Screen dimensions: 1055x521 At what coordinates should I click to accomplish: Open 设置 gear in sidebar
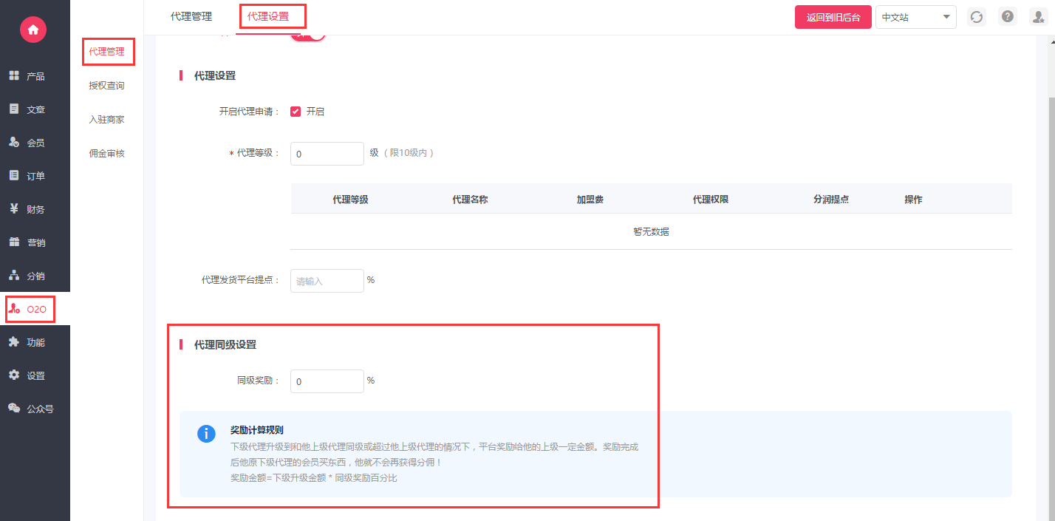coord(35,375)
